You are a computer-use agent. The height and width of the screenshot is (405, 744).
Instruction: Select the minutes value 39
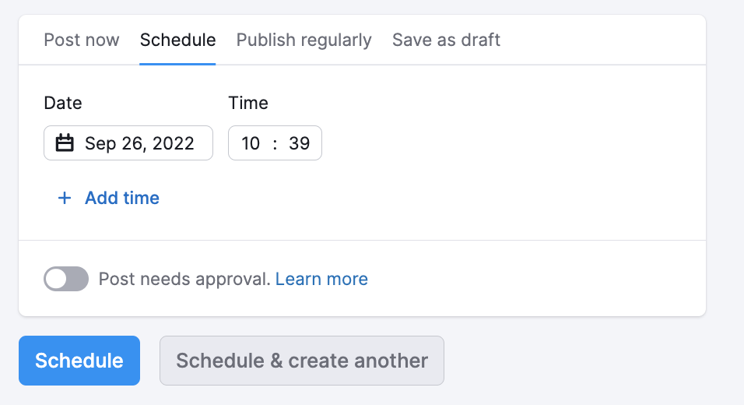pyautogui.click(x=300, y=143)
